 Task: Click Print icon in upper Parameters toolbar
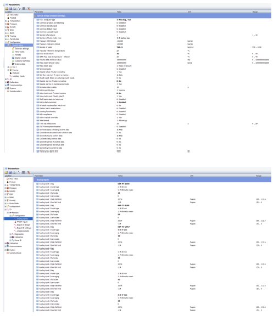(x=15, y=9)
